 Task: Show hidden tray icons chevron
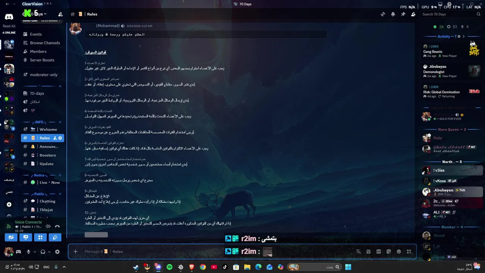pyautogui.click(x=64, y=267)
